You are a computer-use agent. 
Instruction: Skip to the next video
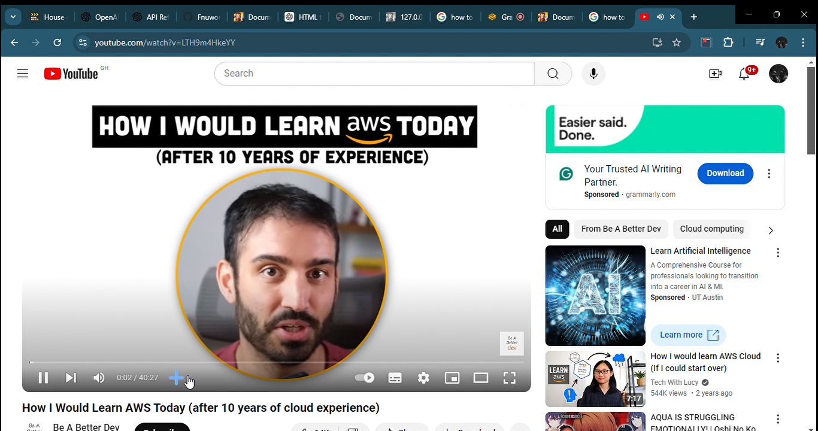[x=71, y=378]
